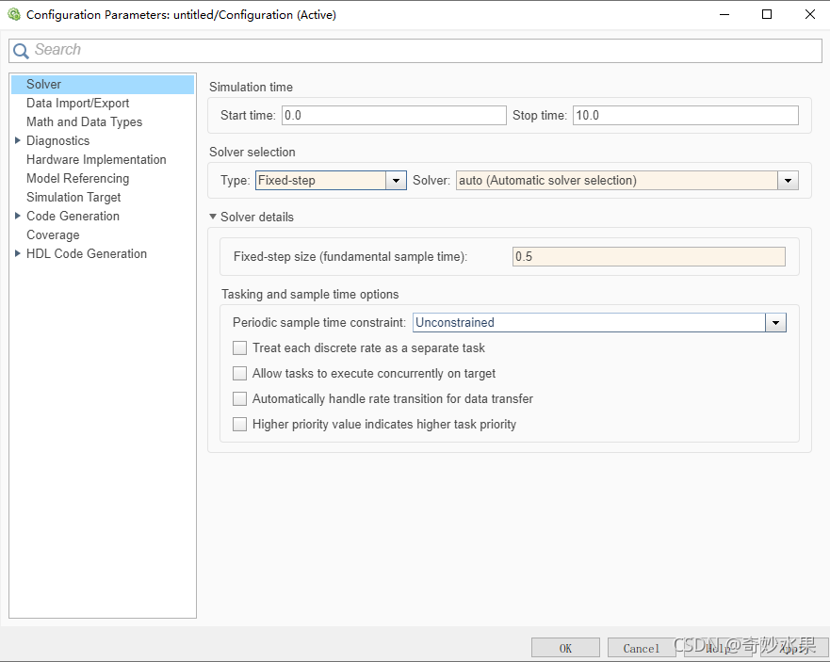Enable Allow tasks to execute concurrently
The height and width of the screenshot is (662, 830).
240,374
